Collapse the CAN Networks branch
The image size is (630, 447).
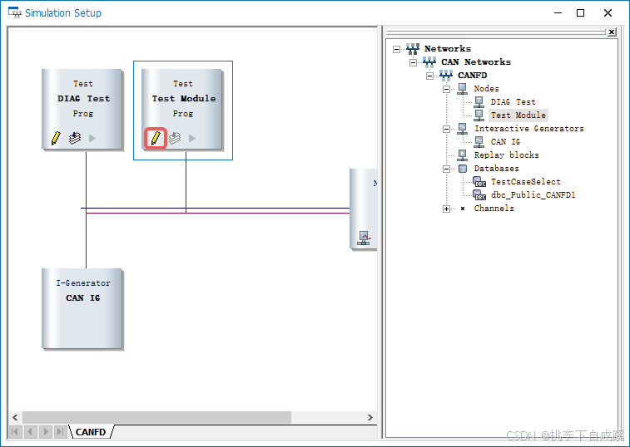coord(413,62)
